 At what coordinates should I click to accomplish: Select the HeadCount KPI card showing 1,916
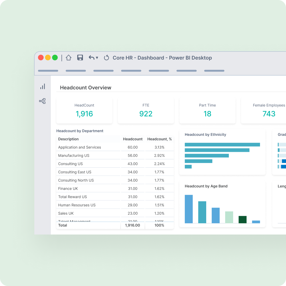[x=84, y=110]
